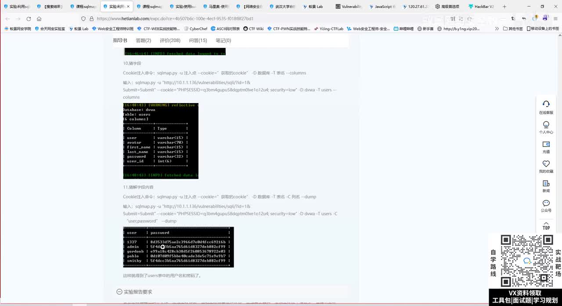Switch to 马里奥 browser tab
The image size is (562, 306).
(x=217, y=7)
